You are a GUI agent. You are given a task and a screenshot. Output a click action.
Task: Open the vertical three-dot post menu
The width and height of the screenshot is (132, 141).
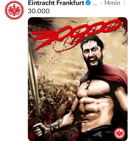pyautogui.click(x=125, y=3)
